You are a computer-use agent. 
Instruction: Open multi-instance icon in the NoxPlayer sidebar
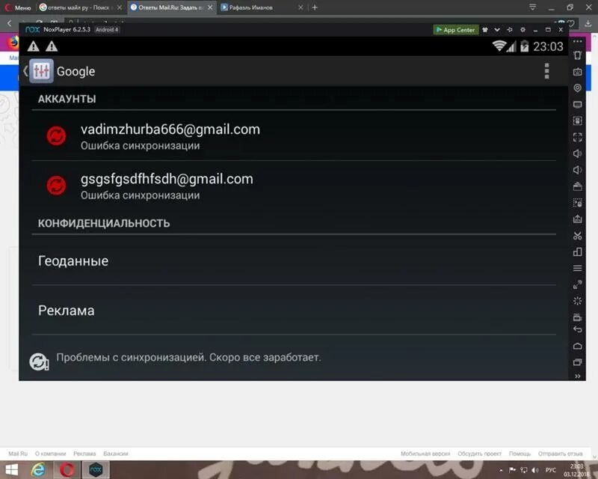point(577,252)
